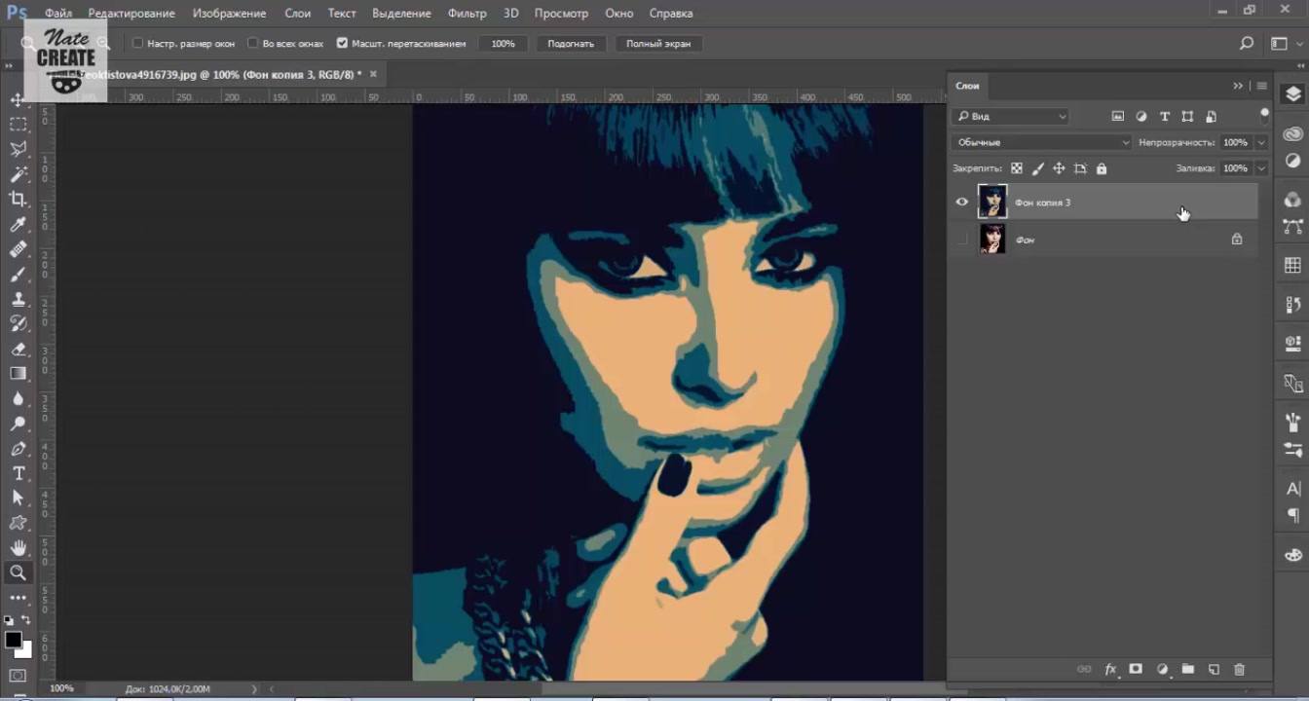Add a layer mask

coord(1136,670)
